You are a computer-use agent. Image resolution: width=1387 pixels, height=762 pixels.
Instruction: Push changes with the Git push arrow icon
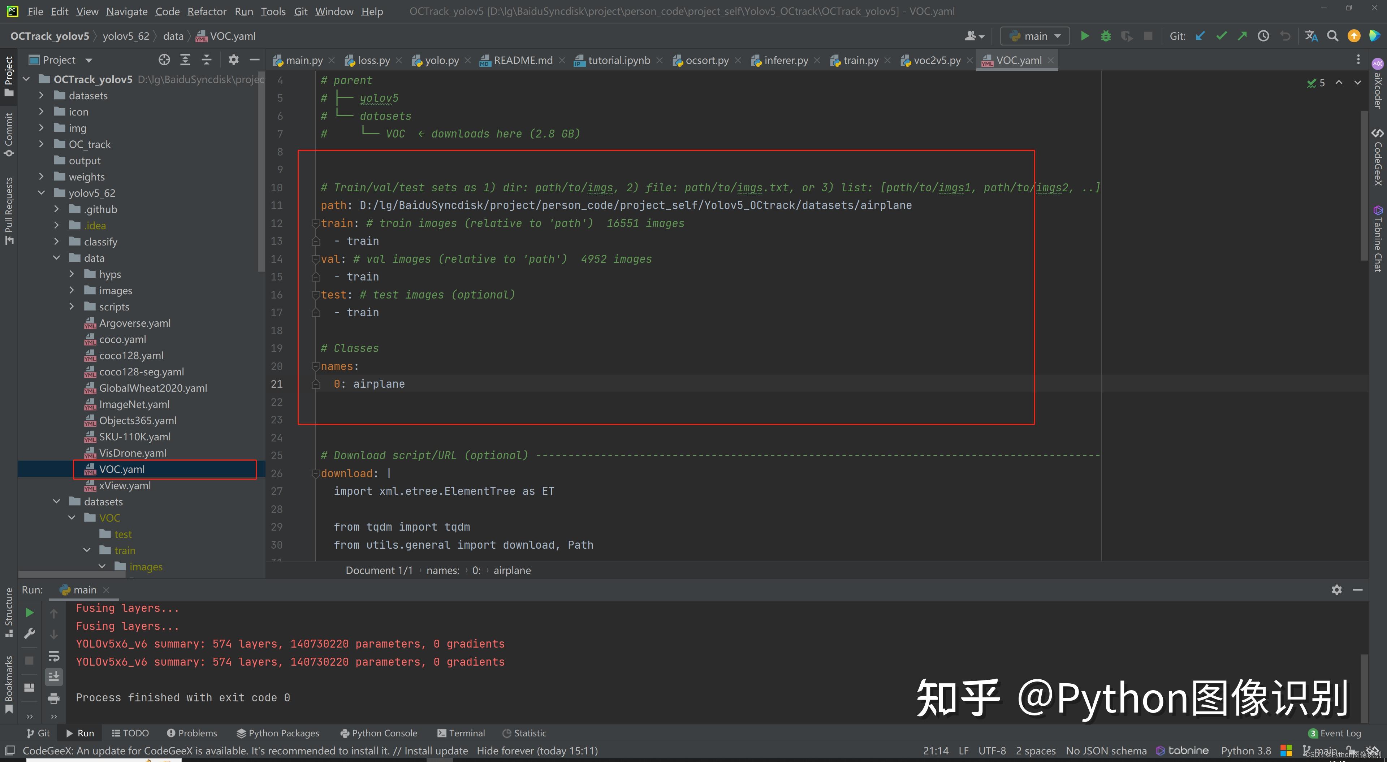click(x=1242, y=35)
